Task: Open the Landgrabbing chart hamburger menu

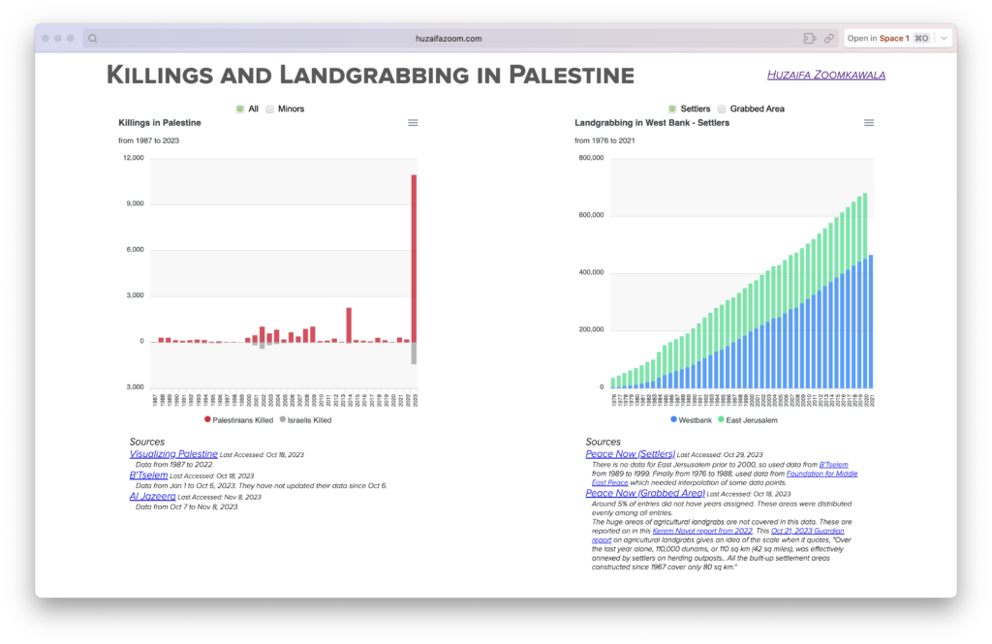Action: click(869, 123)
